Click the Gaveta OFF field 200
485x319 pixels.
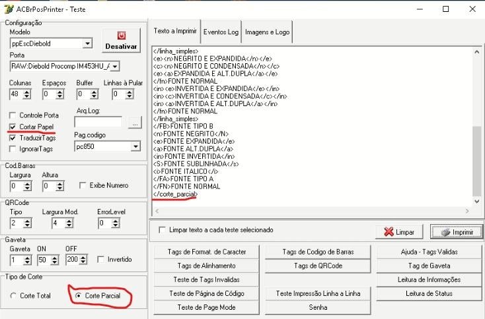tap(73, 260)
